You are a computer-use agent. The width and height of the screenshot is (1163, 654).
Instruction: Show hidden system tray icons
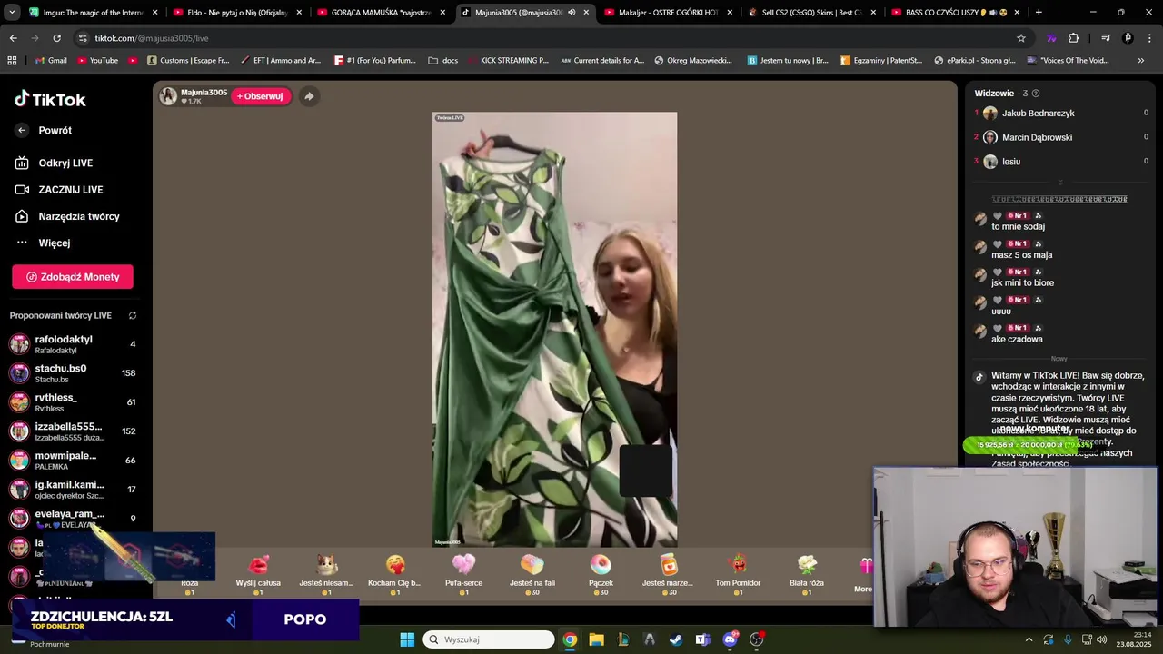click(x=1029, y=639)
